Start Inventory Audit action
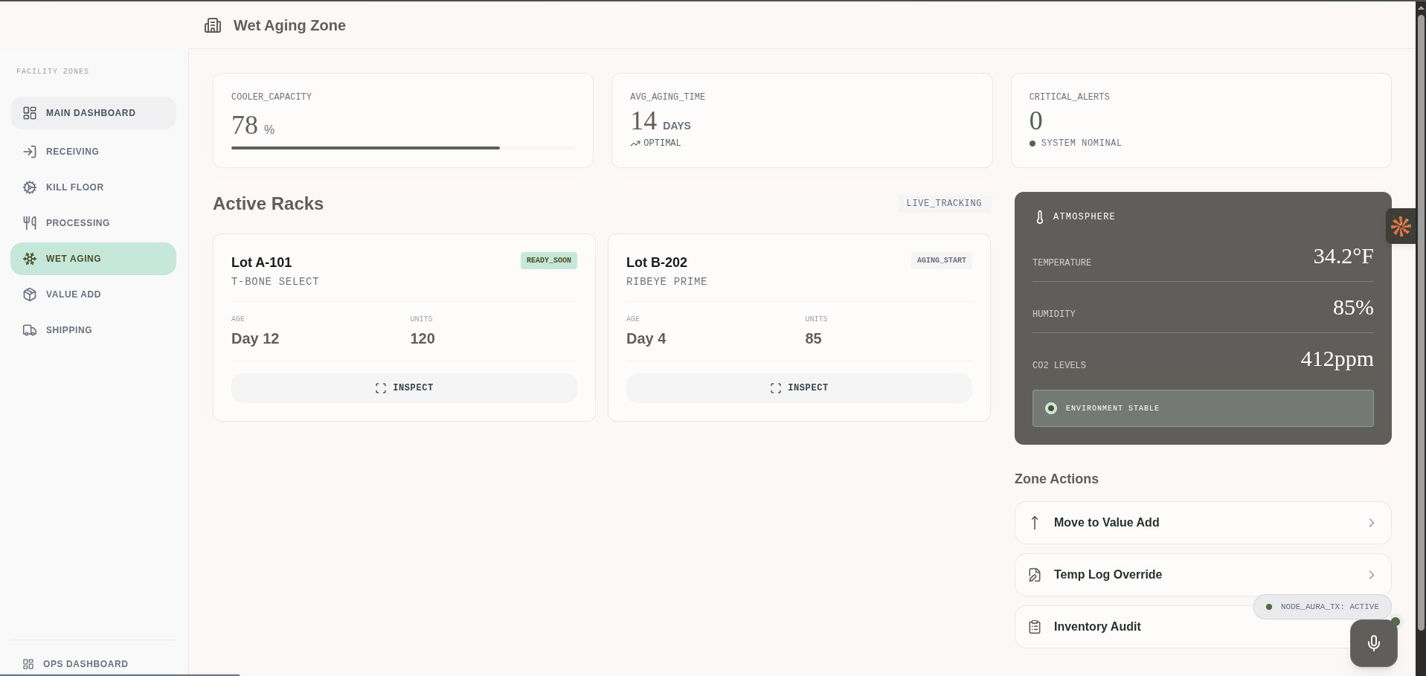Viewport: 1426px width, 676px height. pyautogui.click(x=1203, y=627)
